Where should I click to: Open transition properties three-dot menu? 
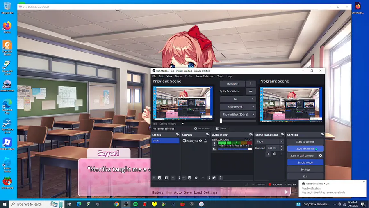(x=281, y=154)
